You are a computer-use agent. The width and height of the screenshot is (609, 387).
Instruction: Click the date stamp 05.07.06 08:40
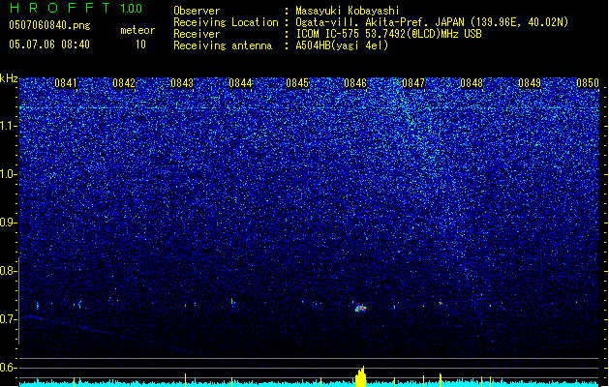click(49, 45)
